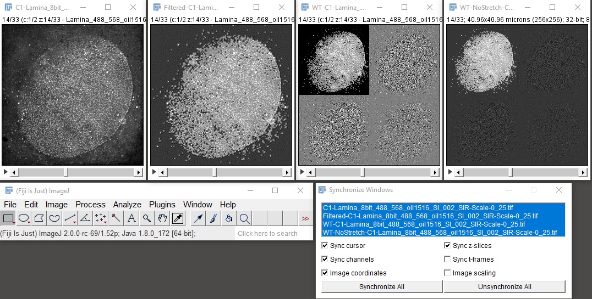Viewport: 592px width, 299px height.
Task: Select the Filtered-C1-Lamina entry in sync list
Action: pos(443,216)
